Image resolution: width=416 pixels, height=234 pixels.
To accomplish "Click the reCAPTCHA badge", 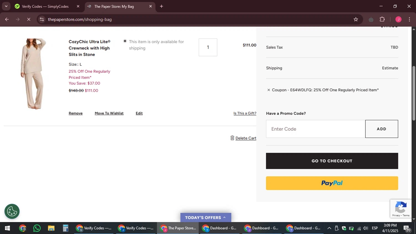I will tap(401, 208).
